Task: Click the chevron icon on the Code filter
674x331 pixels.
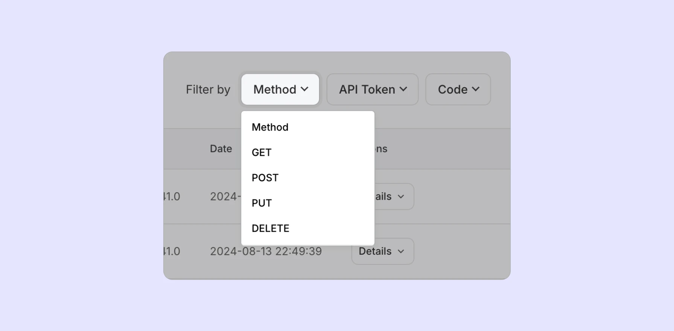Action: pos(476,89)
